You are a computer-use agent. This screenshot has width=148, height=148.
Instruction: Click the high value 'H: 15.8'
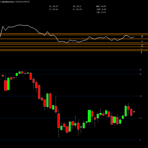pos(77,6)
